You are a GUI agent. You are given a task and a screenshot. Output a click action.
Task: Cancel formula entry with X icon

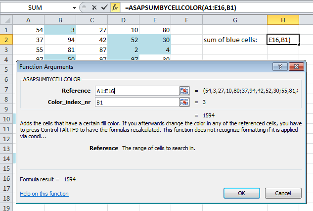[94, 7]
